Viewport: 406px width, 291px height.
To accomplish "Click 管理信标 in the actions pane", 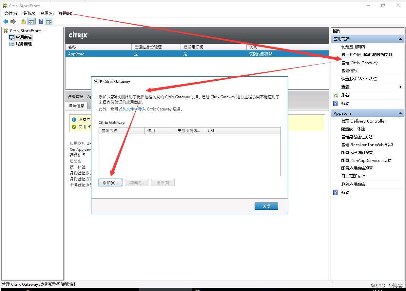I will point(349,71).
